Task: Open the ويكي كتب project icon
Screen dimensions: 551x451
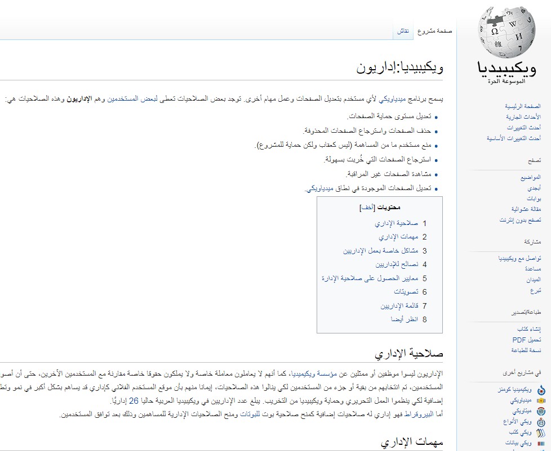Action: pyautogui.click(x=541, y=432)
